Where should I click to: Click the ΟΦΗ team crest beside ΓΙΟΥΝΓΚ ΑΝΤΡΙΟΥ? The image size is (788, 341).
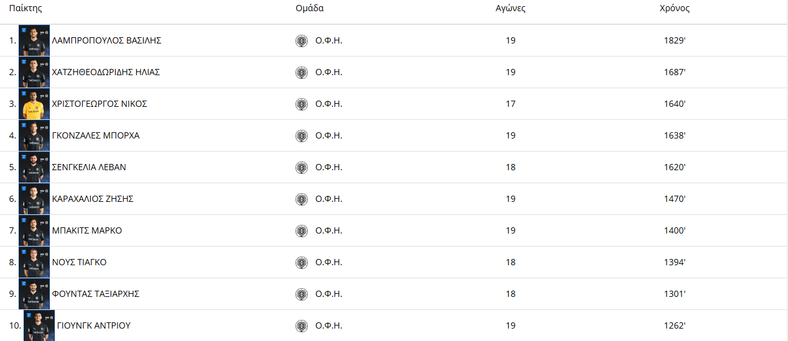click(302, 326)
